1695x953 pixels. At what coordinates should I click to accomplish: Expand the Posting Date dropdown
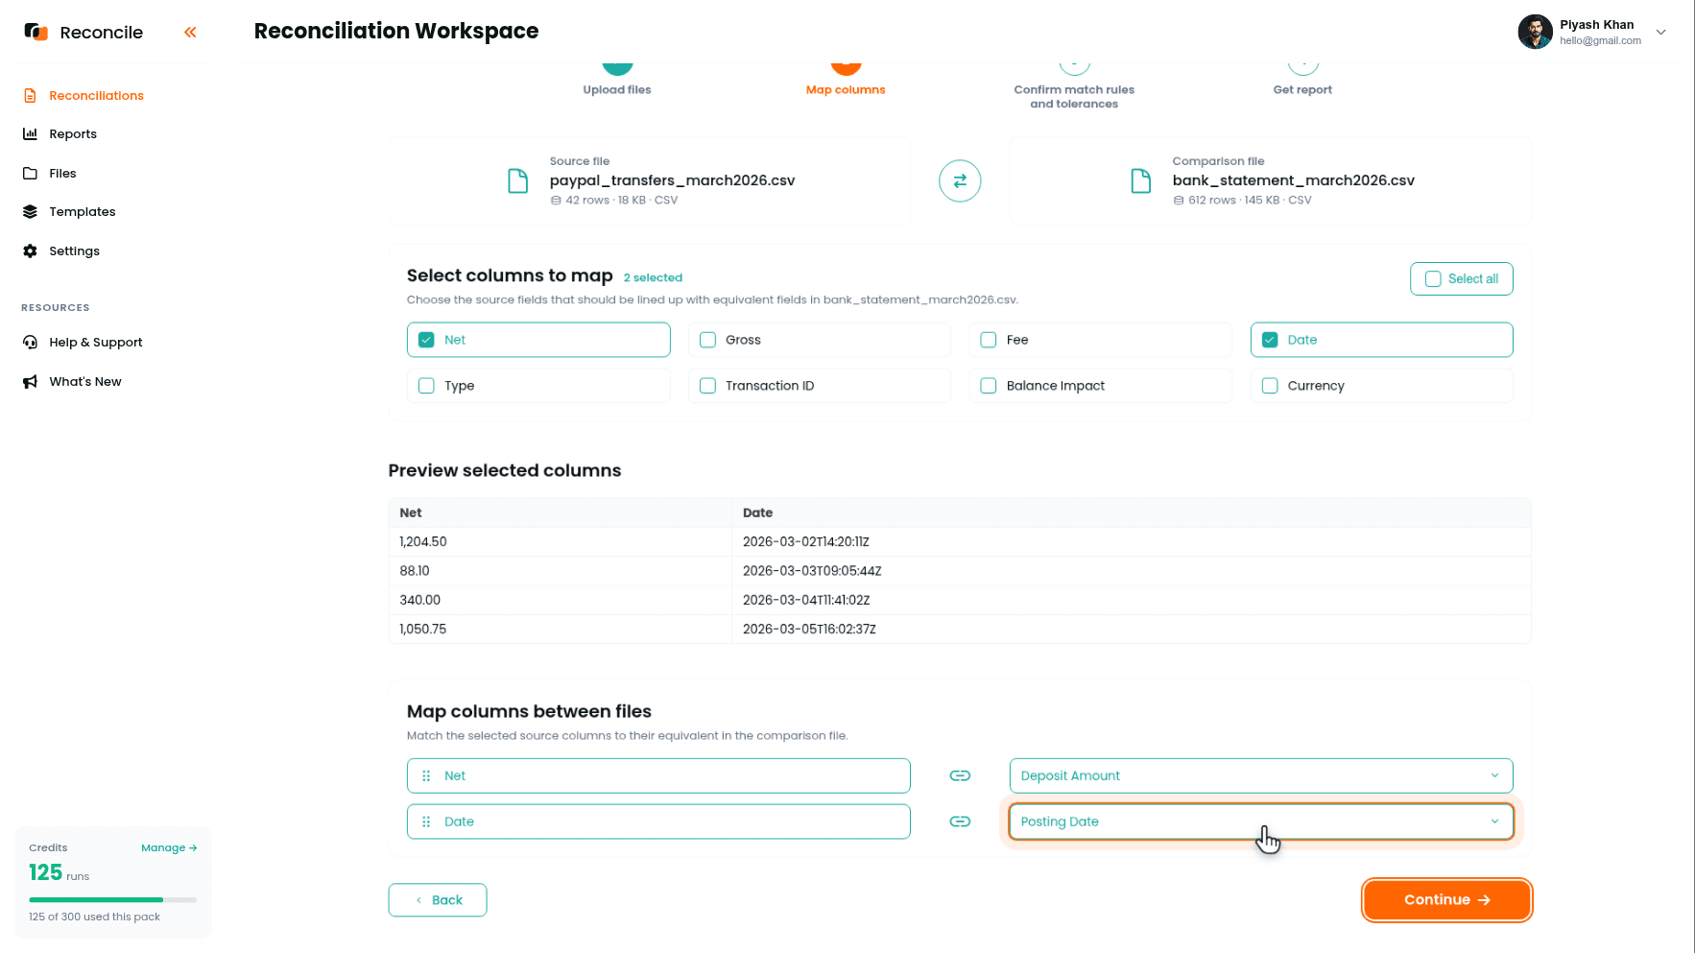1261,822
